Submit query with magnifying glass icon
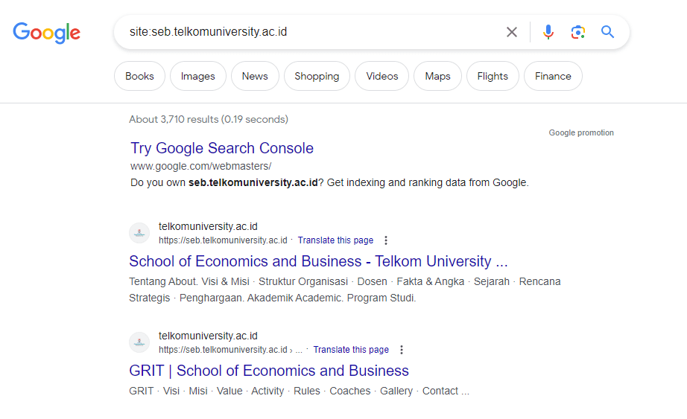Viewport: 687px width, 419px height. point(607,32)
